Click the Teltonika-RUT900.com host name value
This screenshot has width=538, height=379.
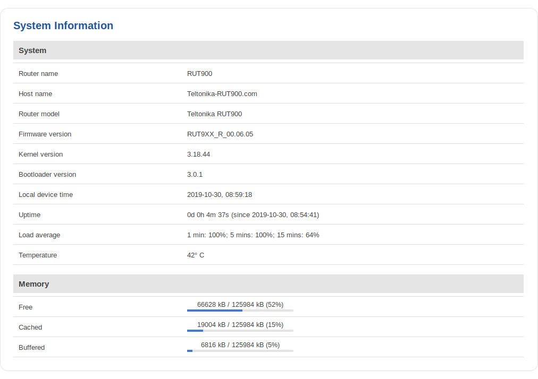point(222,94)
